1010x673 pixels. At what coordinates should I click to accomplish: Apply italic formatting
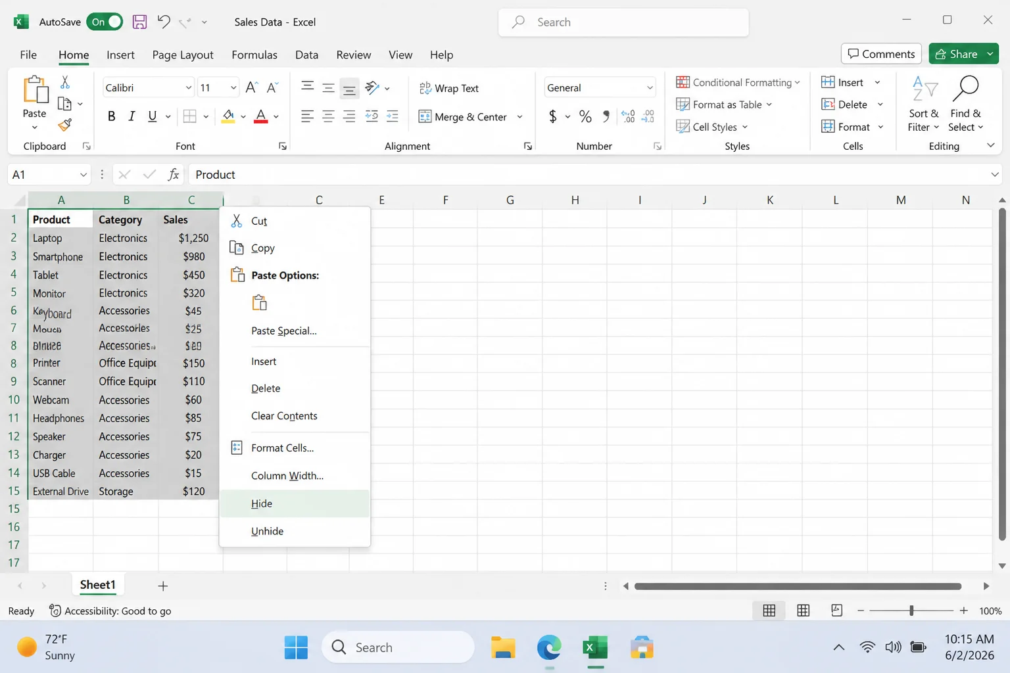coord(132,116)
